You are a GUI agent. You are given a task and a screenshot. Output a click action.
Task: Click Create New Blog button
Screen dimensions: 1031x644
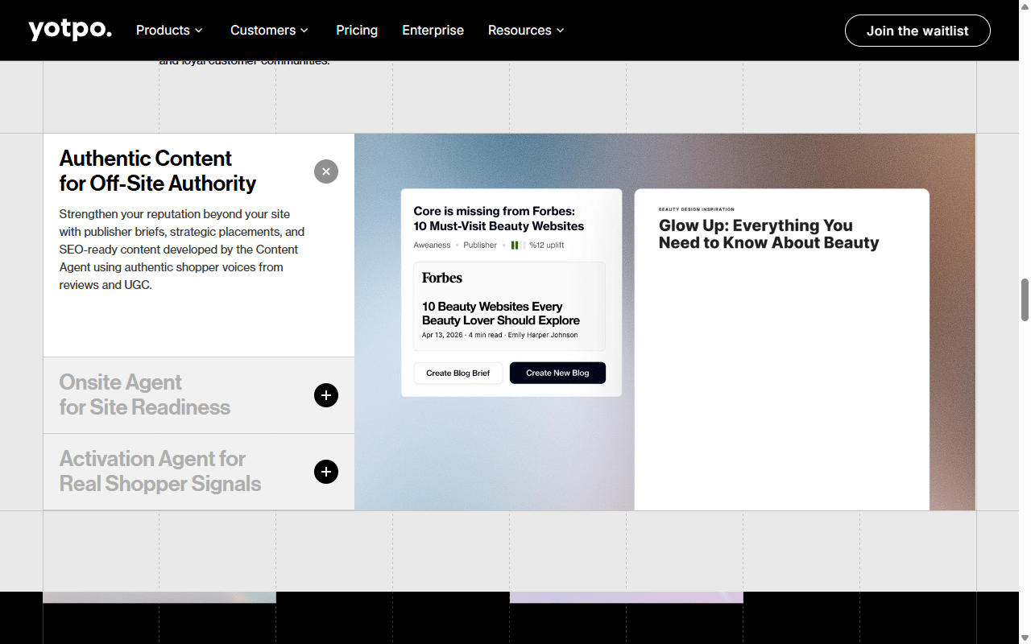tap(557, 373)
